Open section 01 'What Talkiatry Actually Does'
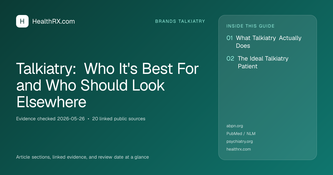 (x=264, y=42)
